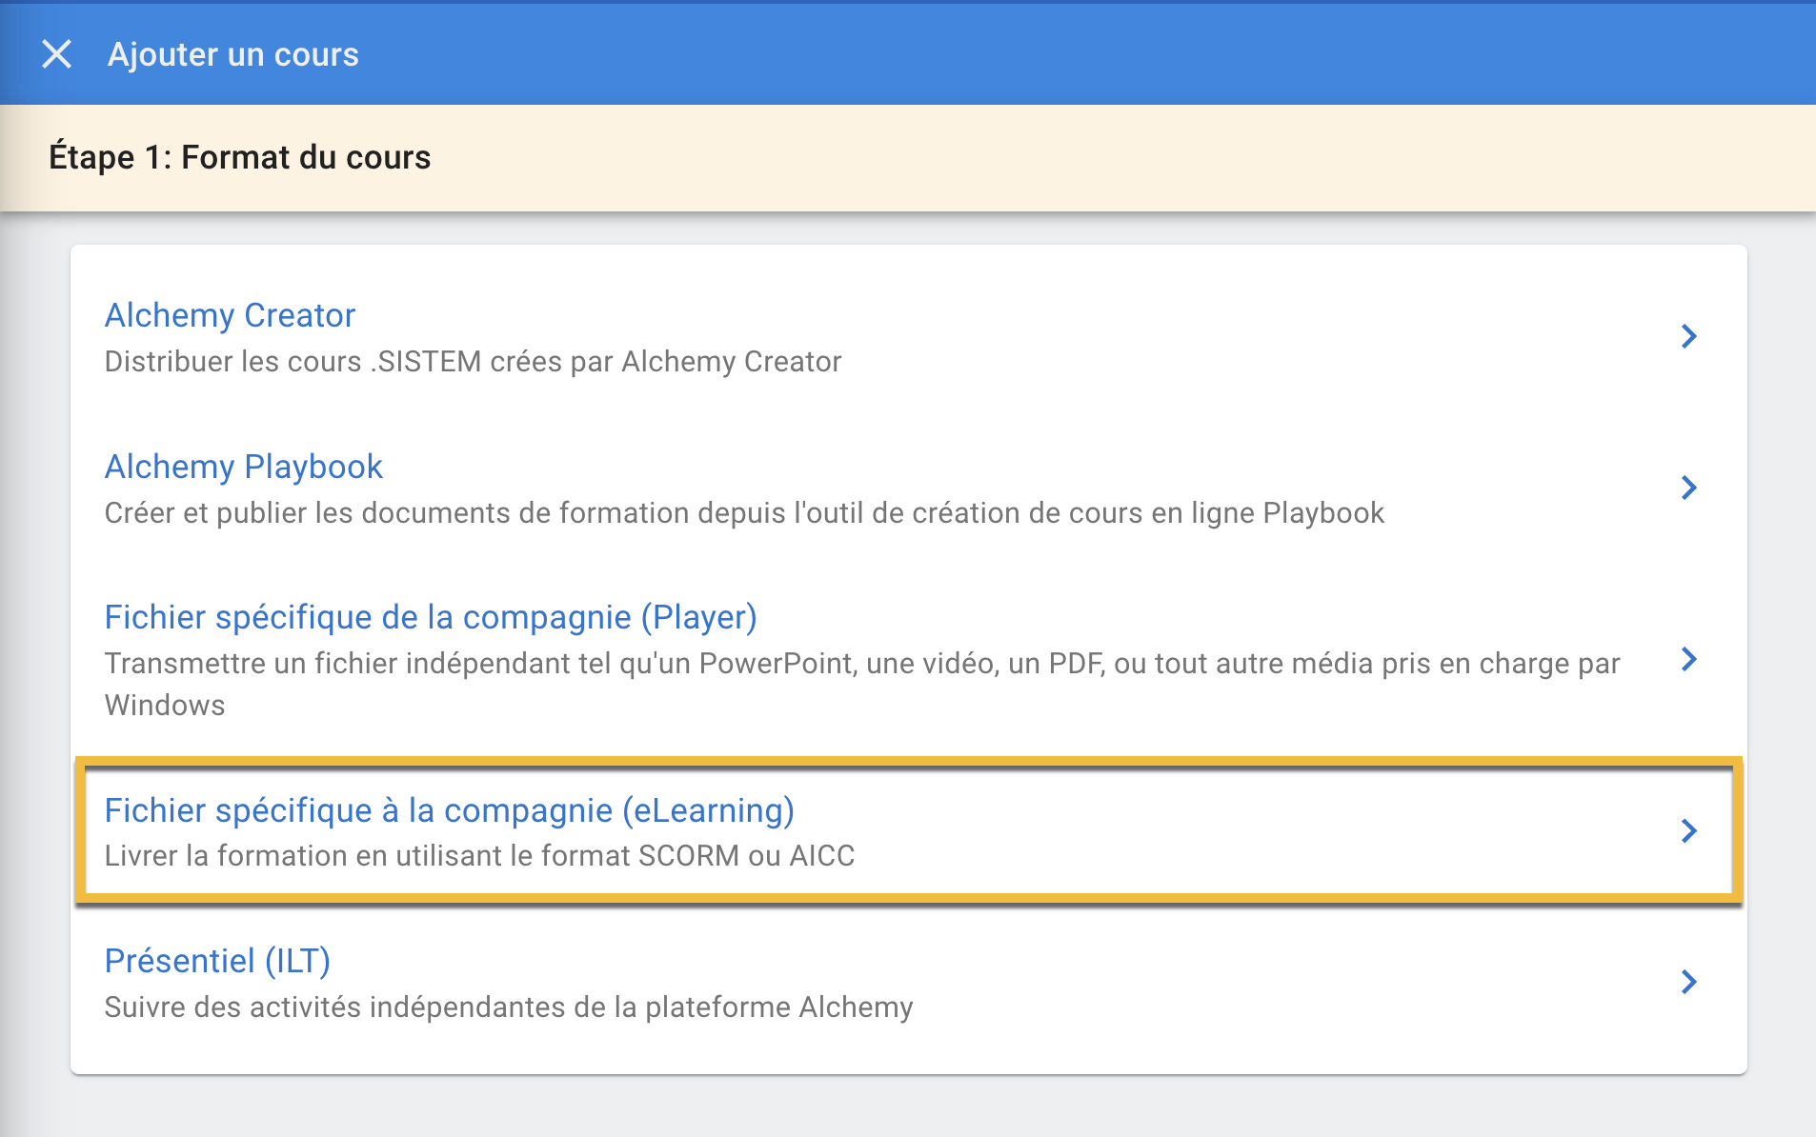
Task: Click the "Ajouter un cours" title
Action: [232, 53]
